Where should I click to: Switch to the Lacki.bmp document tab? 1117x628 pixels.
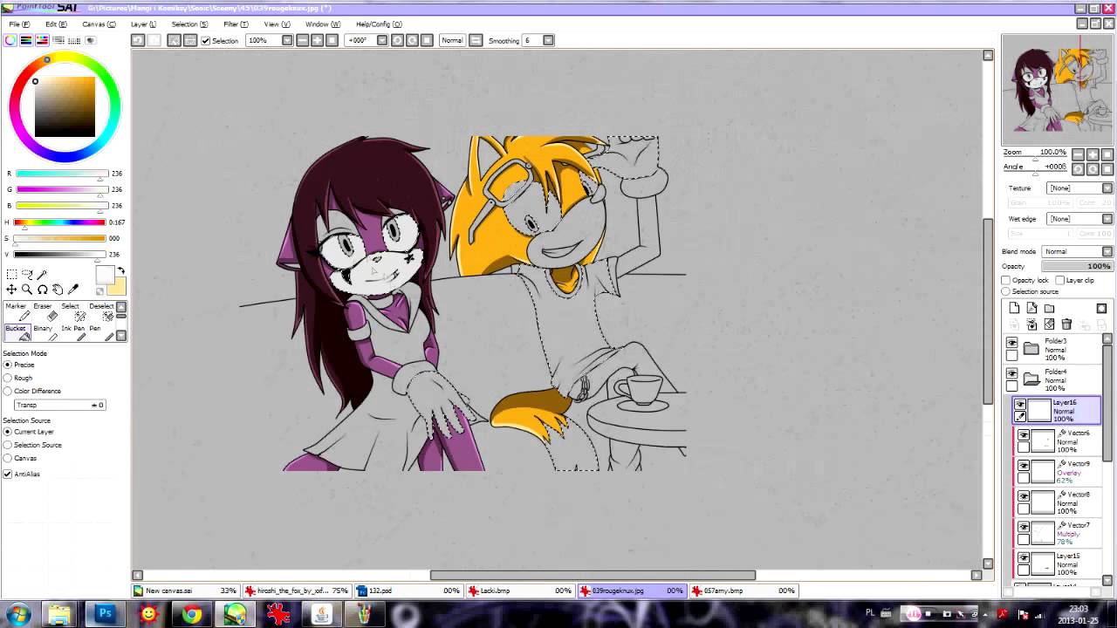click(x=519, y=590)
